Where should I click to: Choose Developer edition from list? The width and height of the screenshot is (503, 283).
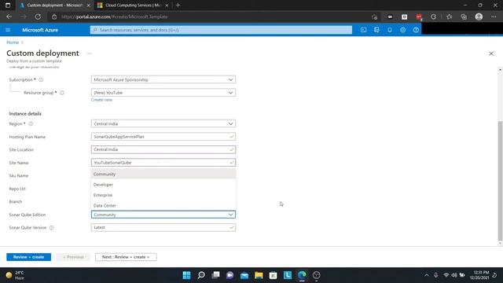point(163,185)
